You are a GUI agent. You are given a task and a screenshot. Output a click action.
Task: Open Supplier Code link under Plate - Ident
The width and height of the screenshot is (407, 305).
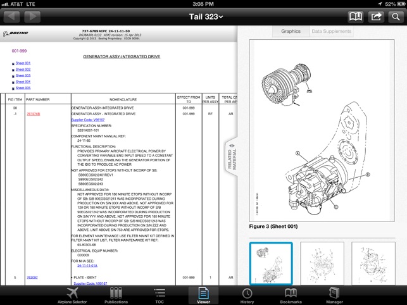[x=91, y=283]
